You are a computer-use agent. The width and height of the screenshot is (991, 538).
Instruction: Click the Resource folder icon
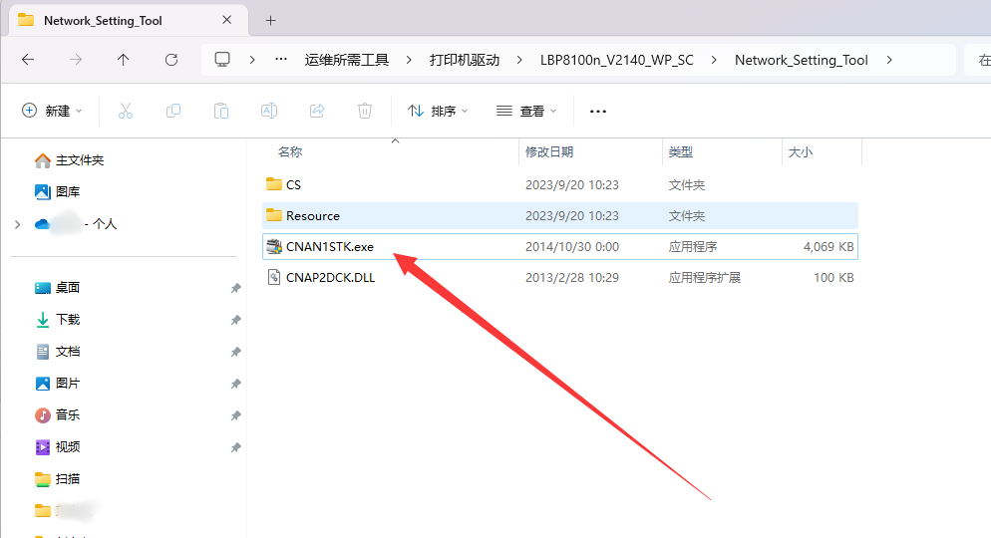click(273, 215)
